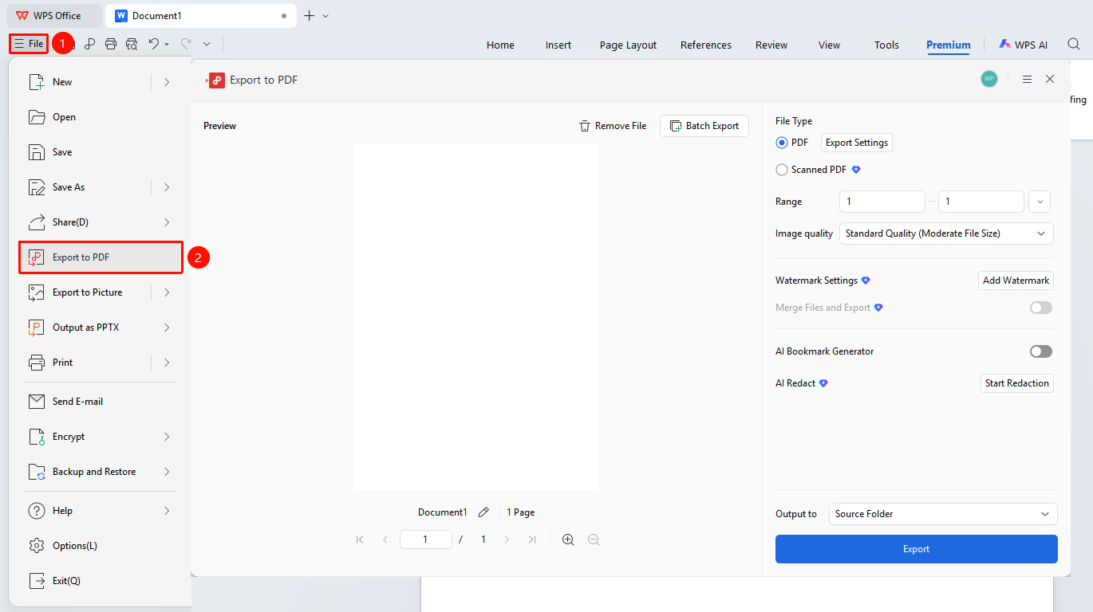This screenshot has width=1093, height=612.
Task: Click the new tab plus icon
Action: tap(310, 15)
